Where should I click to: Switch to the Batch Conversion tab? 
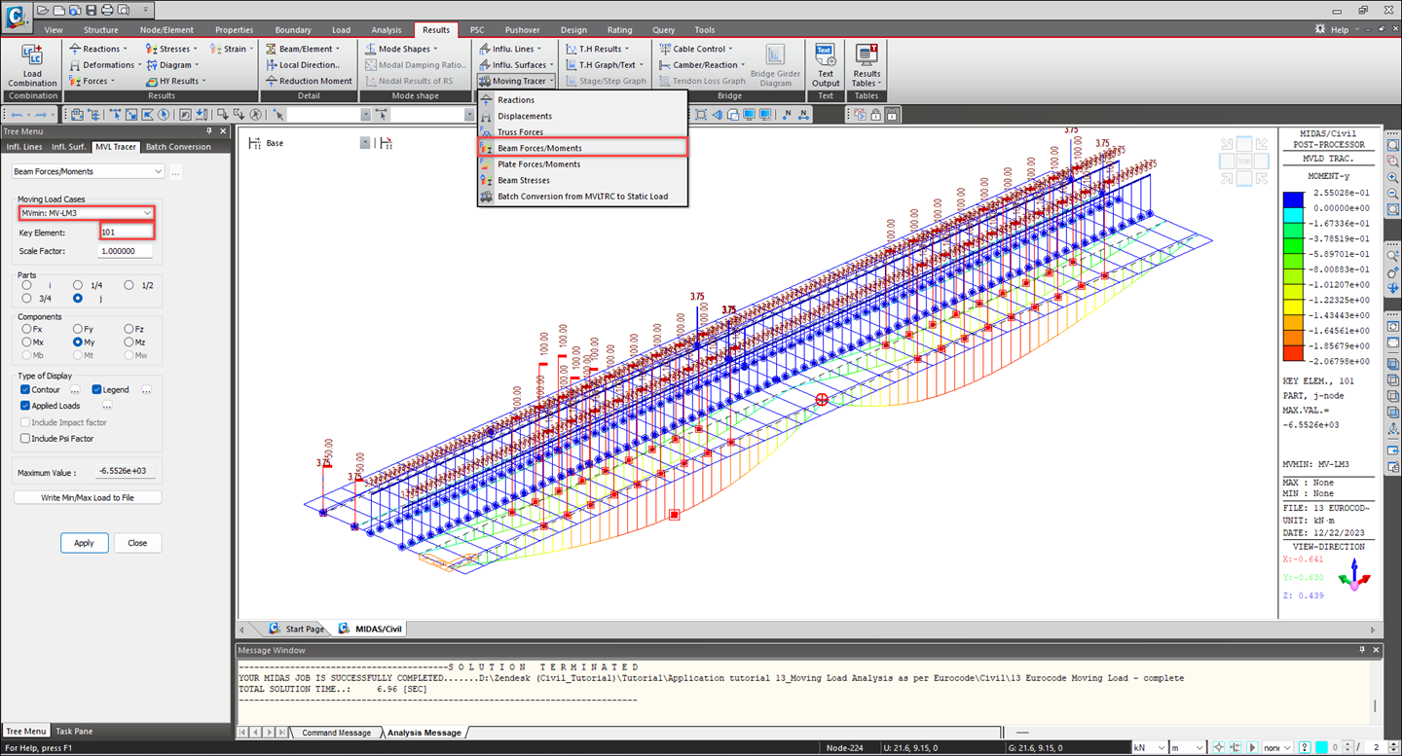[178, 147]
